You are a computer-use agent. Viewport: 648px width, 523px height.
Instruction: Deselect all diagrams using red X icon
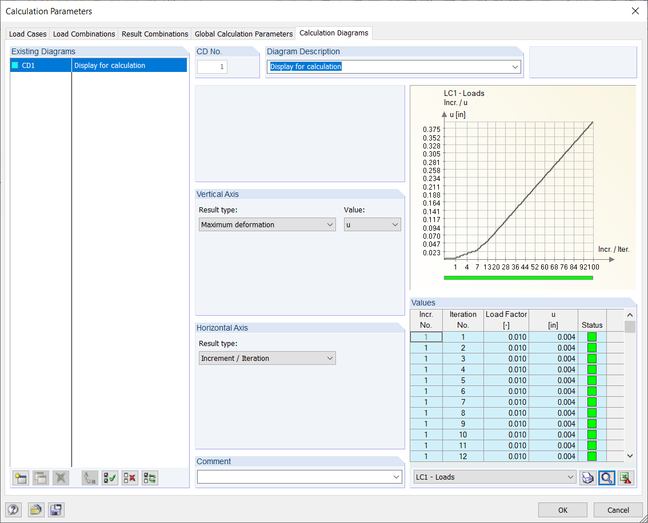130,478
